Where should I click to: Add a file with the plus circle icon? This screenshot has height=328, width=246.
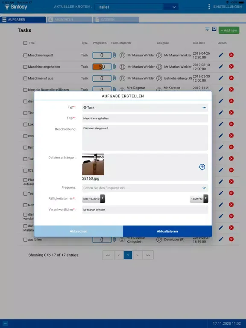pos(202,167)
